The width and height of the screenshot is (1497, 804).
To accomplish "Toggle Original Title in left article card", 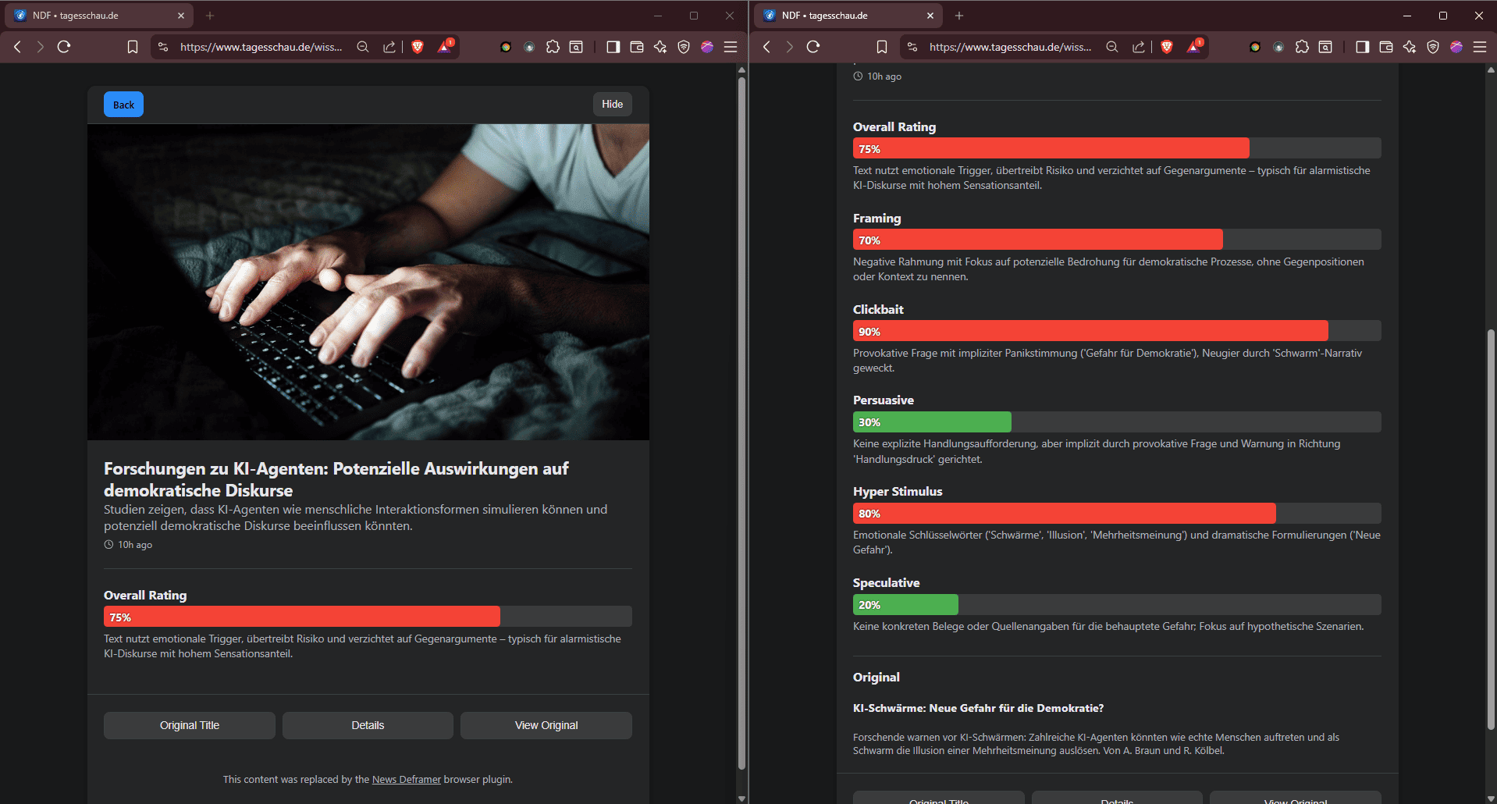I will 189,725.
